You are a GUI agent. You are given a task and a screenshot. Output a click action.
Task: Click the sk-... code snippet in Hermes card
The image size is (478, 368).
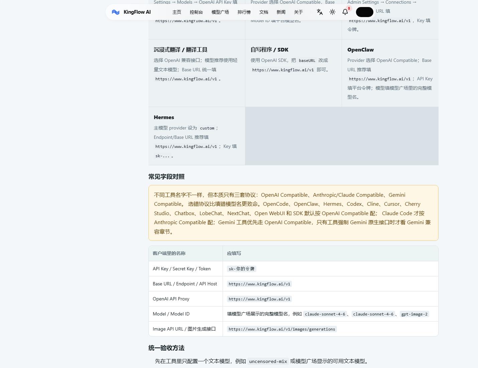(162, 156)
